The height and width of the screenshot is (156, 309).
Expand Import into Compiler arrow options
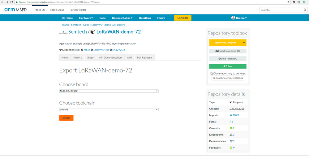(x=244, y=43)
